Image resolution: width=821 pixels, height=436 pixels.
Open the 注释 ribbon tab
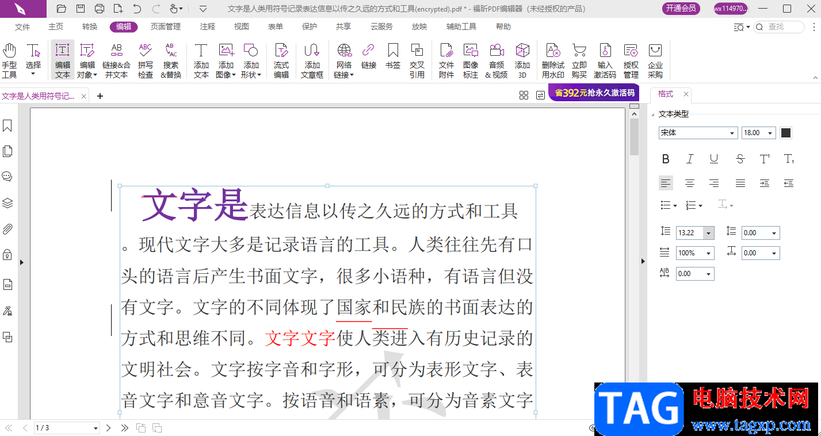[208, 26]
